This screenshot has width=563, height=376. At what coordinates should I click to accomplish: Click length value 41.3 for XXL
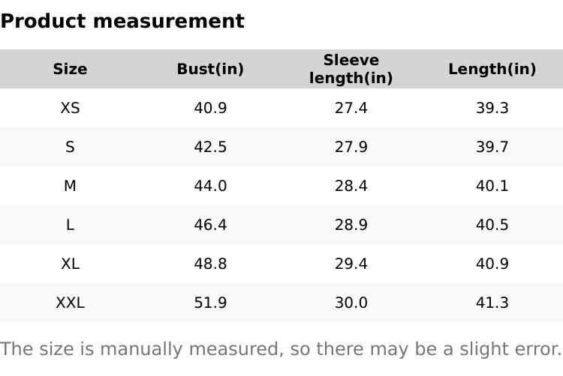coord(492,303)
